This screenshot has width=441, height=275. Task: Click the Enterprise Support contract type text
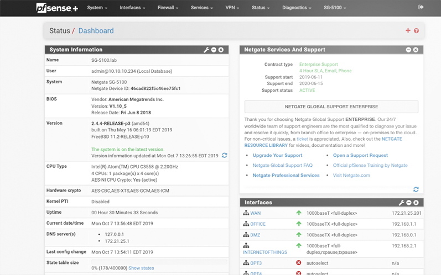pos(318,64)
